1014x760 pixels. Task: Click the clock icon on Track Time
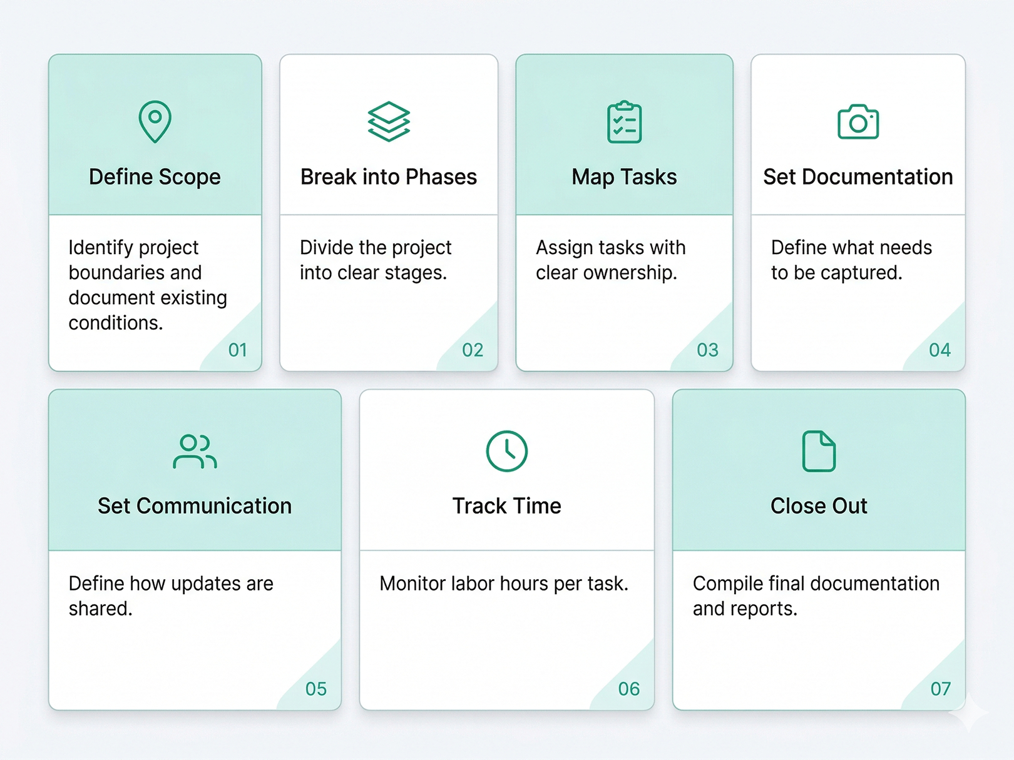506,452
